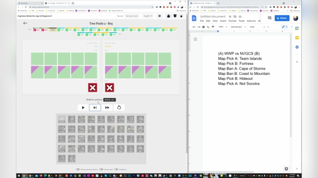Click the Set your name field

[x=132, y=16]
